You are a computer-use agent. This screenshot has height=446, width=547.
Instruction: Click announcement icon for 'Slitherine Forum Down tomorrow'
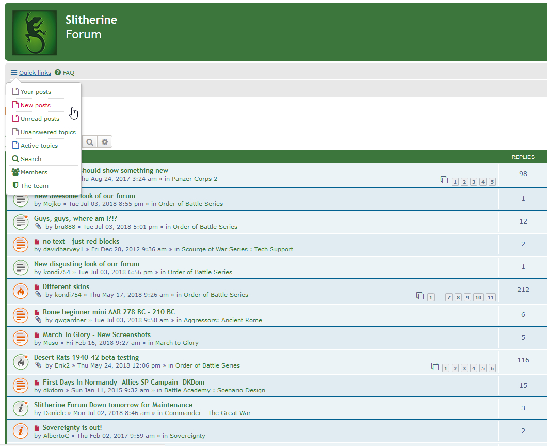pyautogui.click(x=21, y=408)
